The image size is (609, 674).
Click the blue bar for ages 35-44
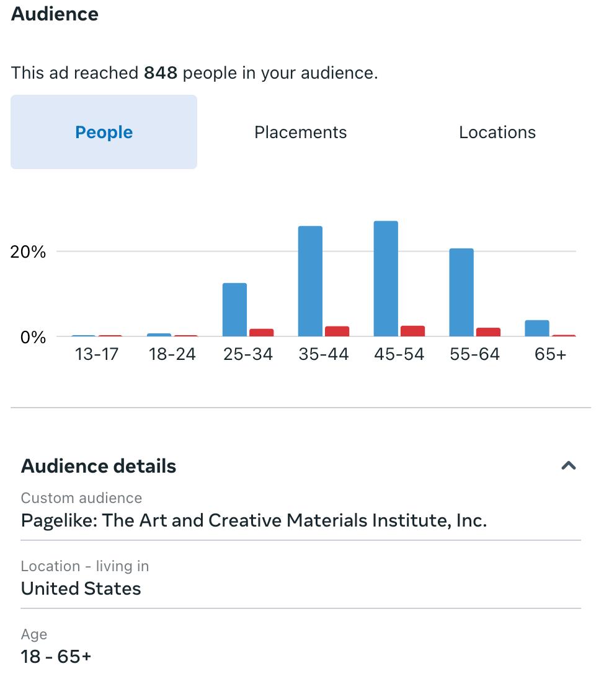[x=310, y=281]
